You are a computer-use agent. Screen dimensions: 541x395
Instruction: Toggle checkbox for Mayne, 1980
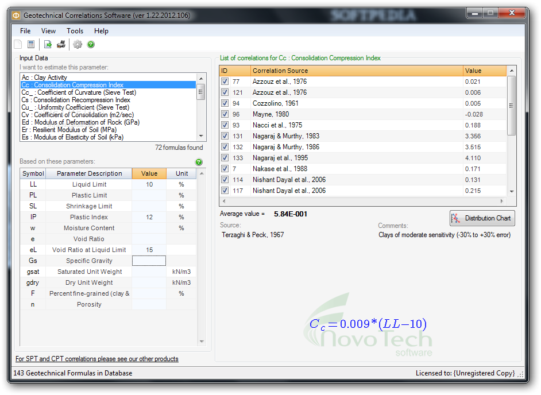[x=225, y=114]
